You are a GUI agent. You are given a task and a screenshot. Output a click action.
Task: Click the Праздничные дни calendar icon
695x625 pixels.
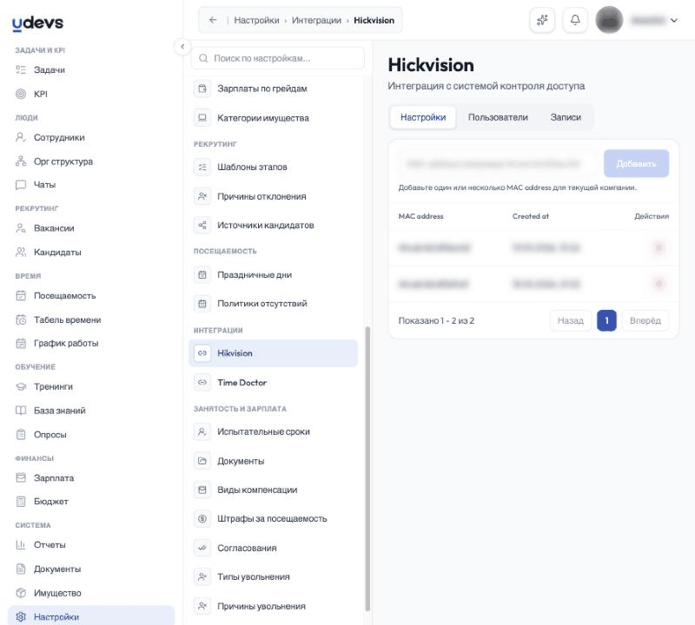(202, 274)
